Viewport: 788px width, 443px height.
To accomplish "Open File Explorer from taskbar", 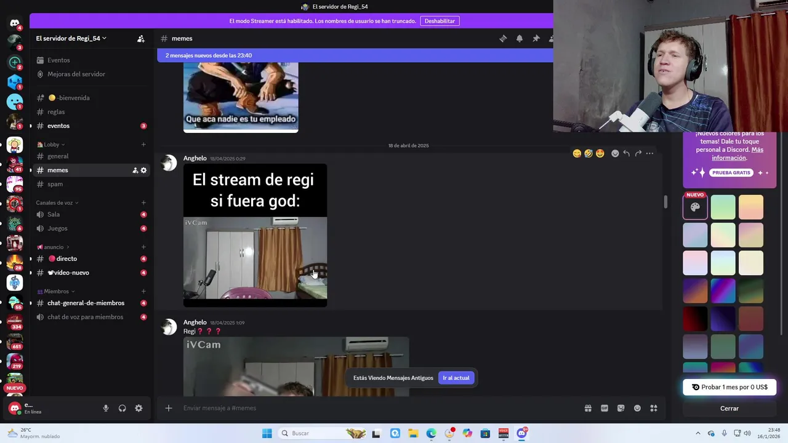I will tap(413, 433).
